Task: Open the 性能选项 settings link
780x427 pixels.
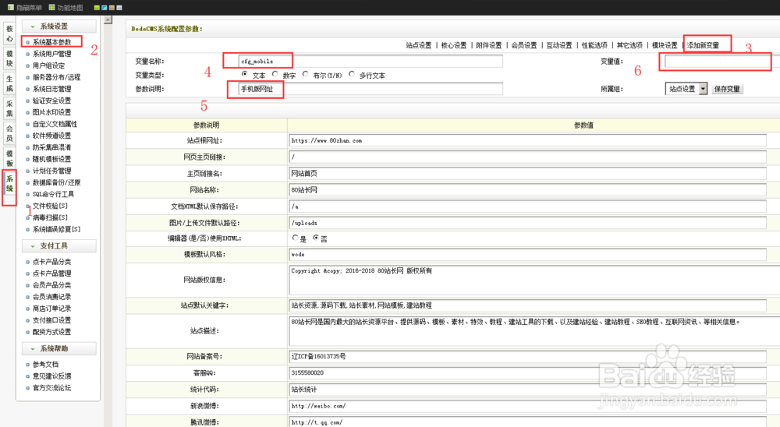Action: pyautogui.click(x=594, y=45)
